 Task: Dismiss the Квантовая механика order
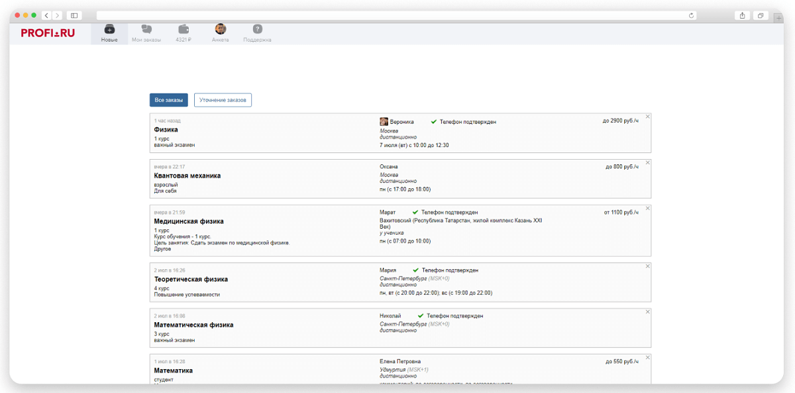[647, 162]
